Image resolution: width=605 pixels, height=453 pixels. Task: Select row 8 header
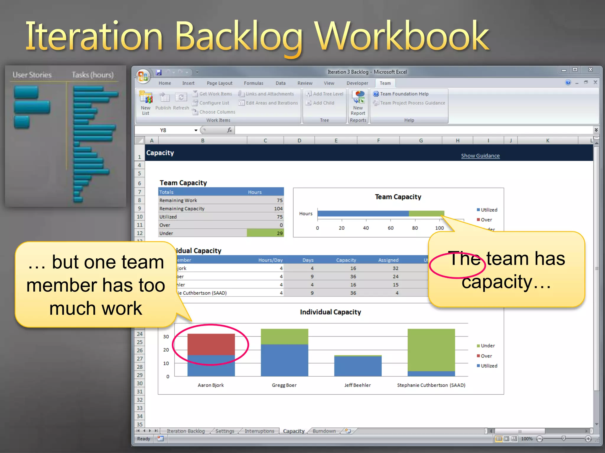coord(139,200)
